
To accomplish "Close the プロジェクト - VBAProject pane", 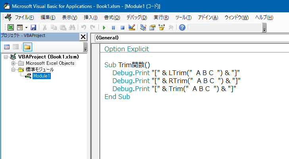I will (x=83, y=37).
